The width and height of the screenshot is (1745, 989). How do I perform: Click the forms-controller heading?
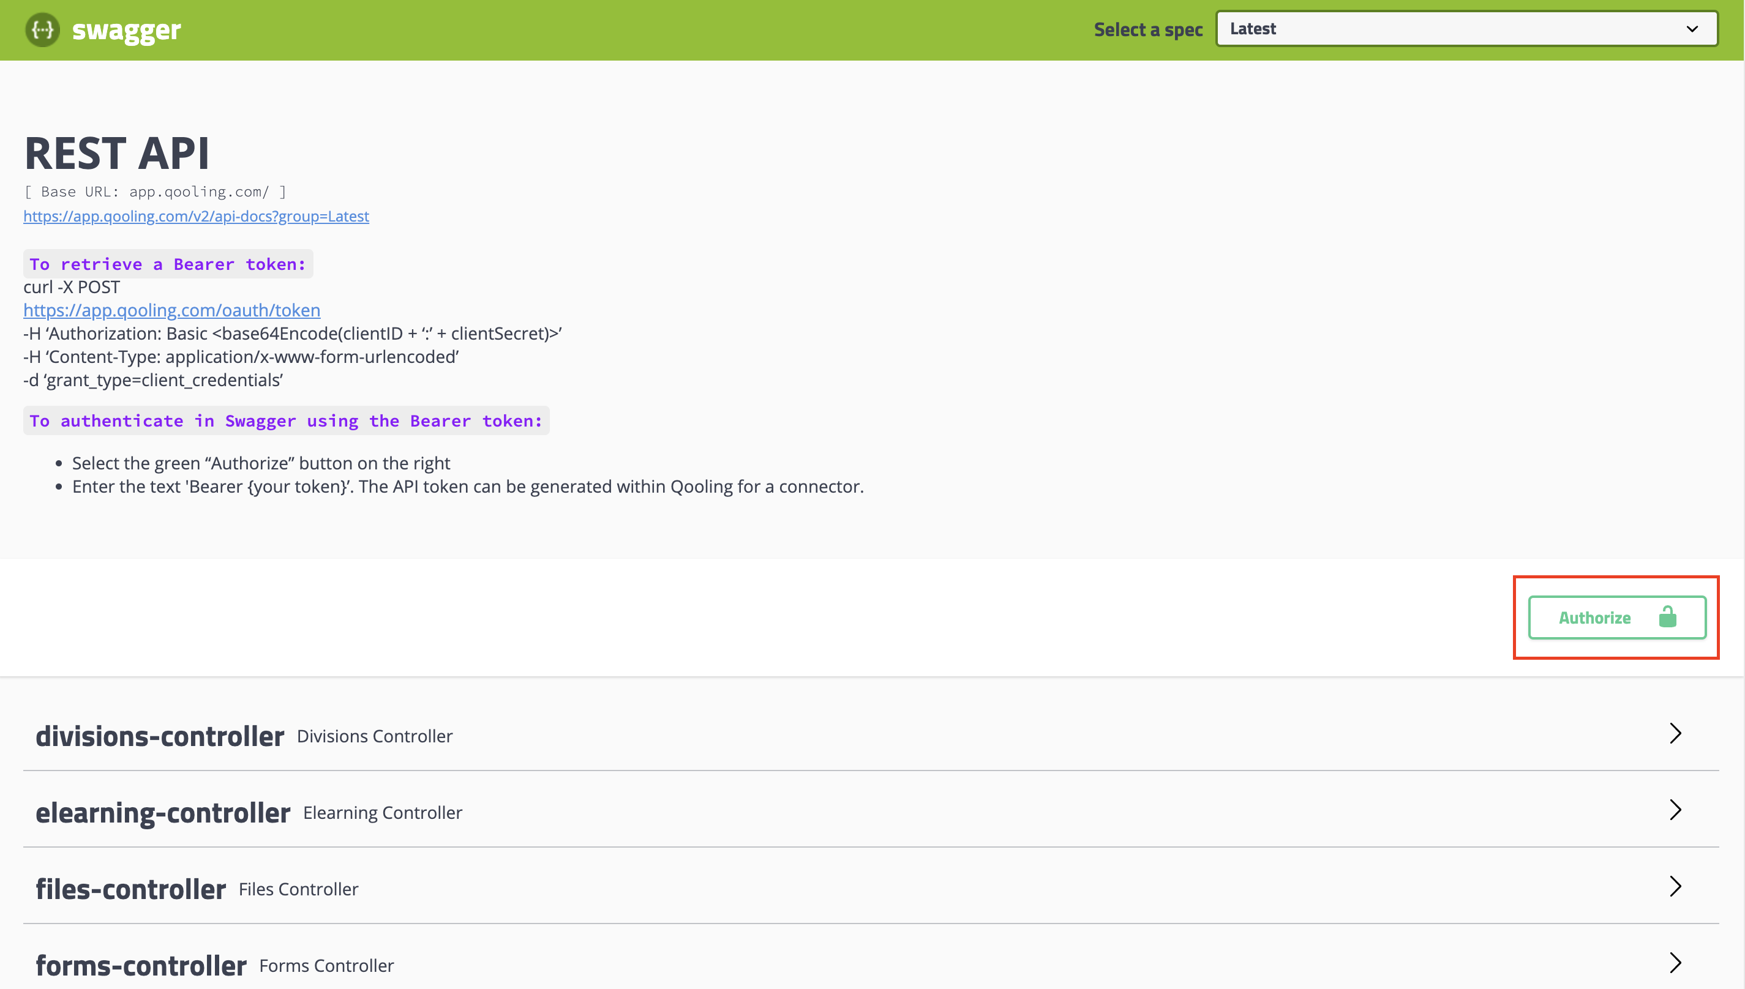(141, 965)
